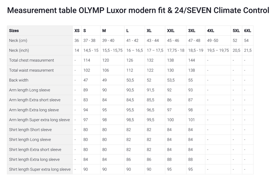
Task: Select the Total waist measurement row label
Action: click(x=31, y=70)
